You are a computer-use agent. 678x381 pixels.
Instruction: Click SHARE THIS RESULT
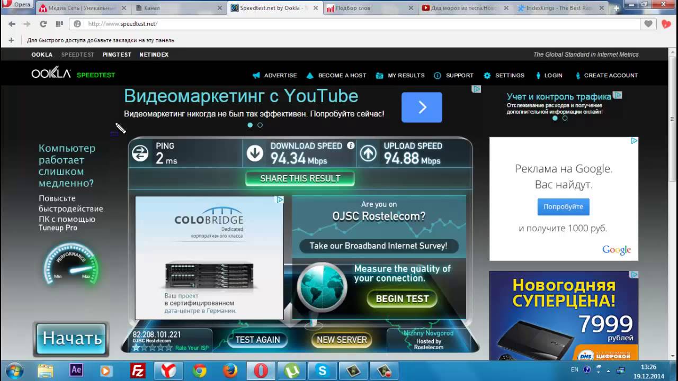300,178
